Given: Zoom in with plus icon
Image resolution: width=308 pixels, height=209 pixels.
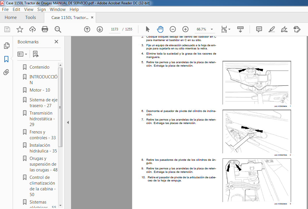Looking at the screenshot, I should point(185,29).
